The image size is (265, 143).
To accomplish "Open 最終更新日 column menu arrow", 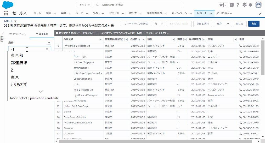I will (204, 39).
